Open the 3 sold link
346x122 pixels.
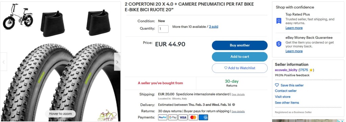pos(214,27)
